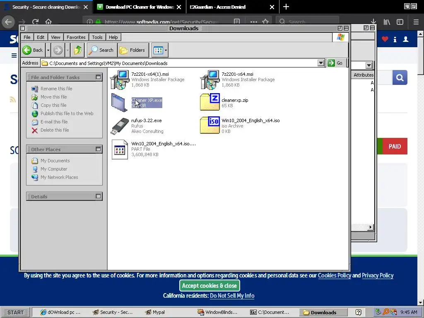Screen dimensions: 424x318
Task: Open the Privacy Policy link
Action: (378, 275)
